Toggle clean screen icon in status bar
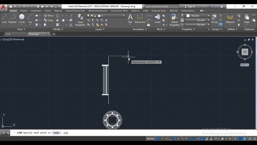 (x=250, y=139)
